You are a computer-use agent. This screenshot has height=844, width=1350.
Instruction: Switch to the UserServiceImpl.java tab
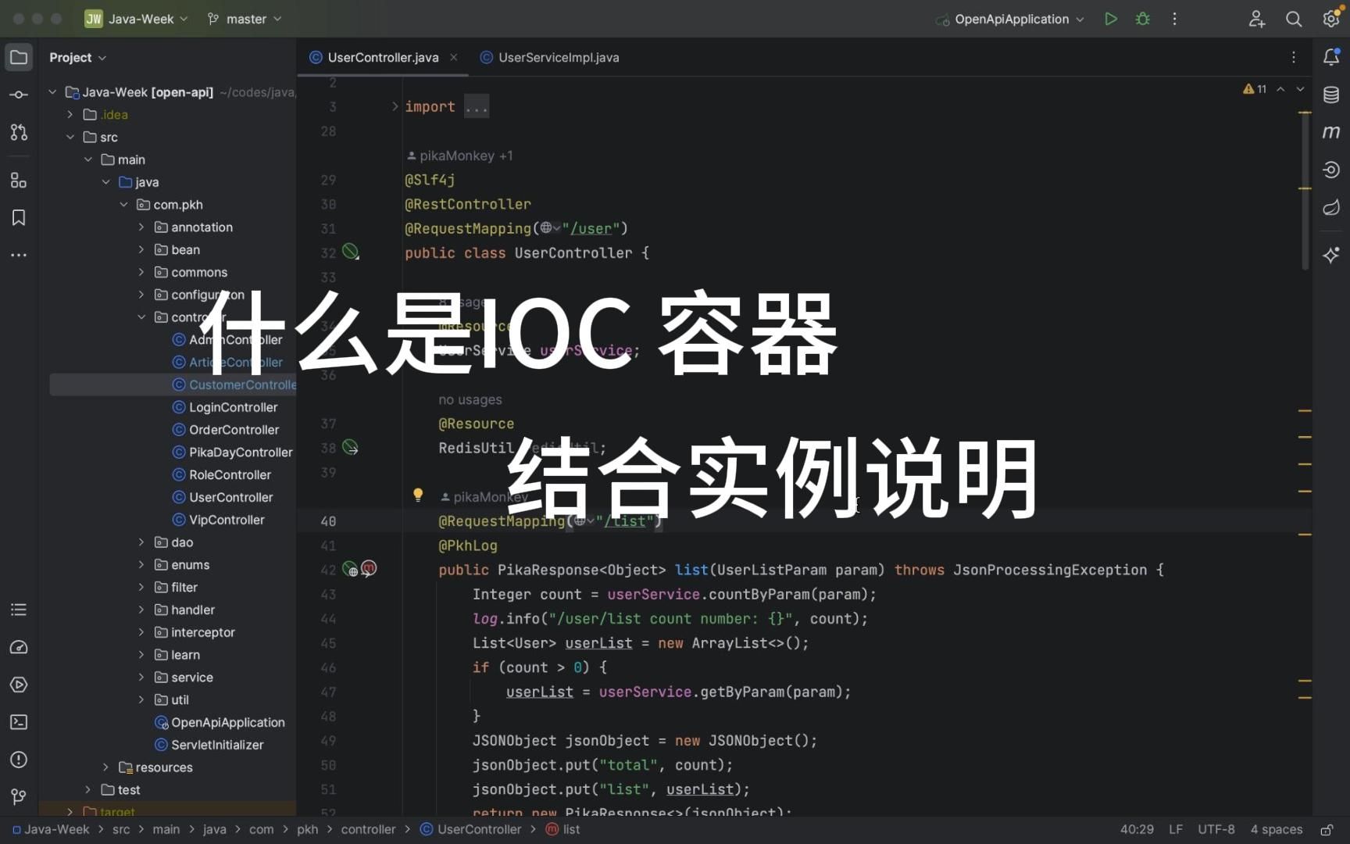click(549, 57)
